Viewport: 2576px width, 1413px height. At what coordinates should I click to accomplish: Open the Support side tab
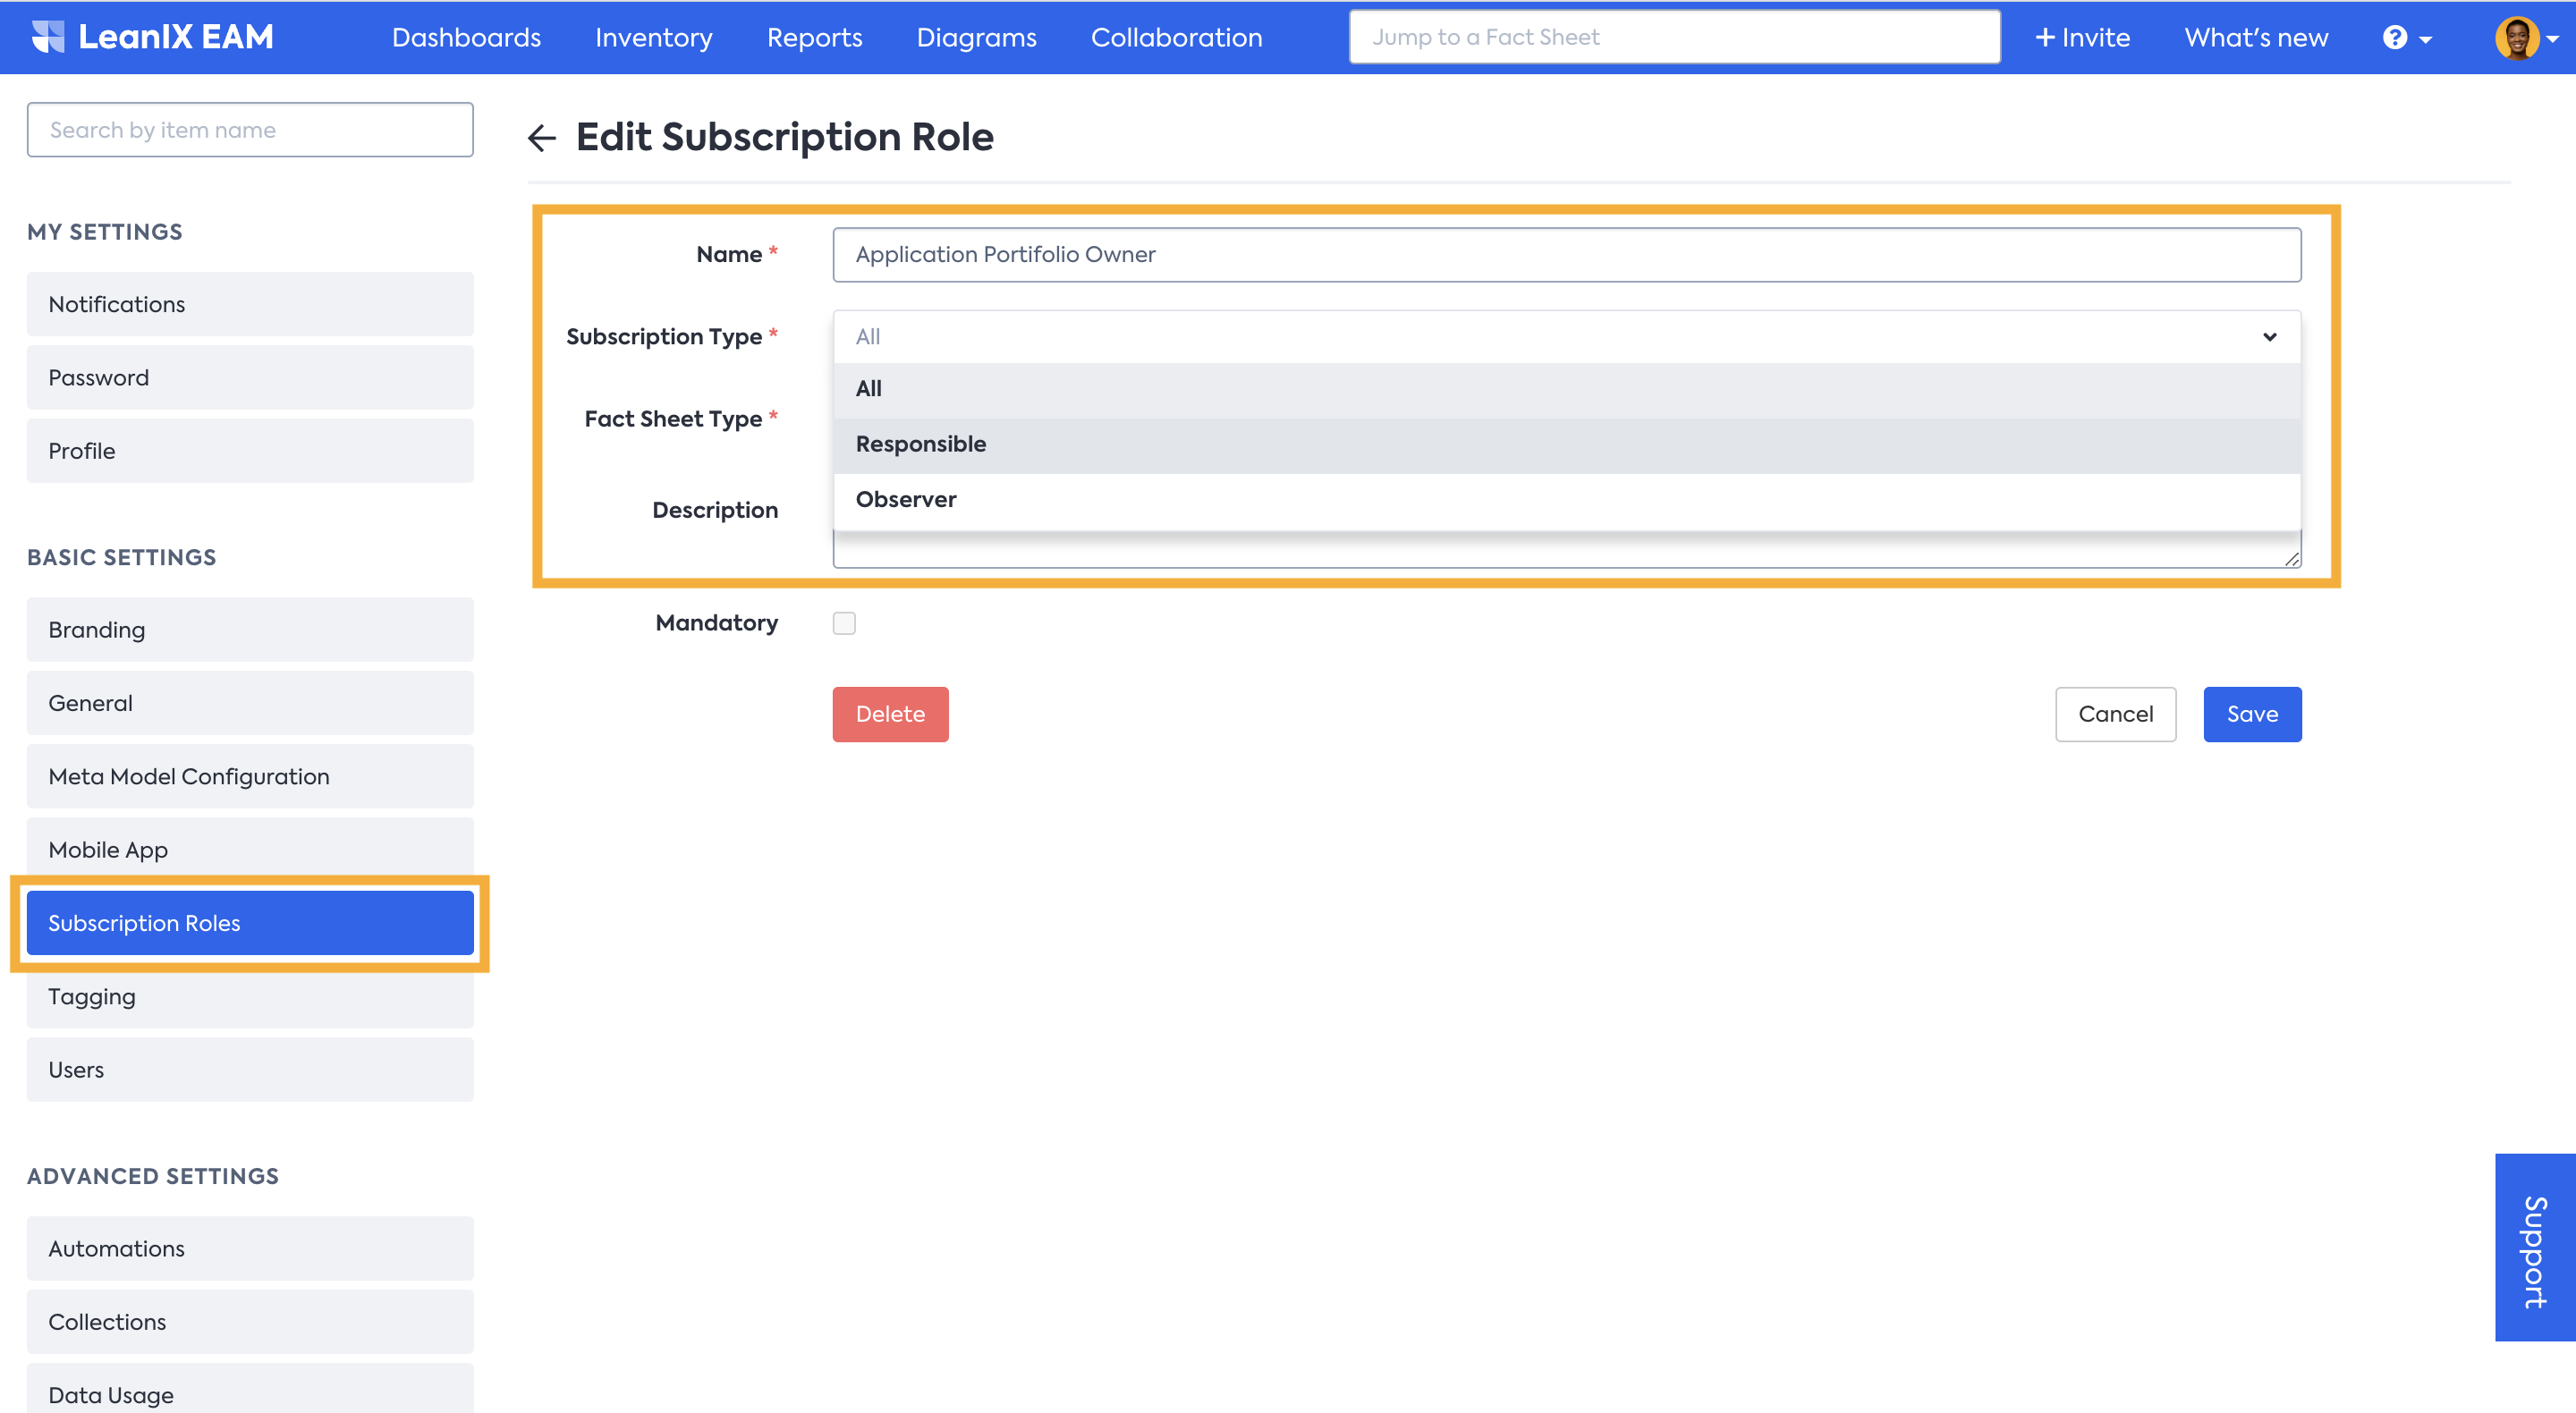[2534, 1247]
